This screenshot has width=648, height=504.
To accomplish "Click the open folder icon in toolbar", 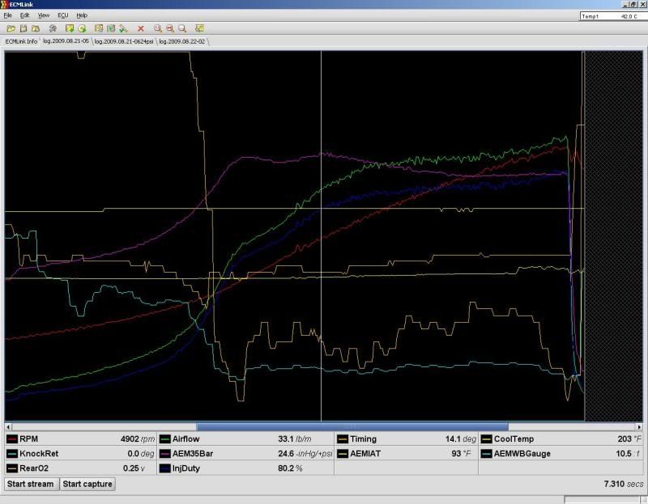I will click(x=10, y=28).
